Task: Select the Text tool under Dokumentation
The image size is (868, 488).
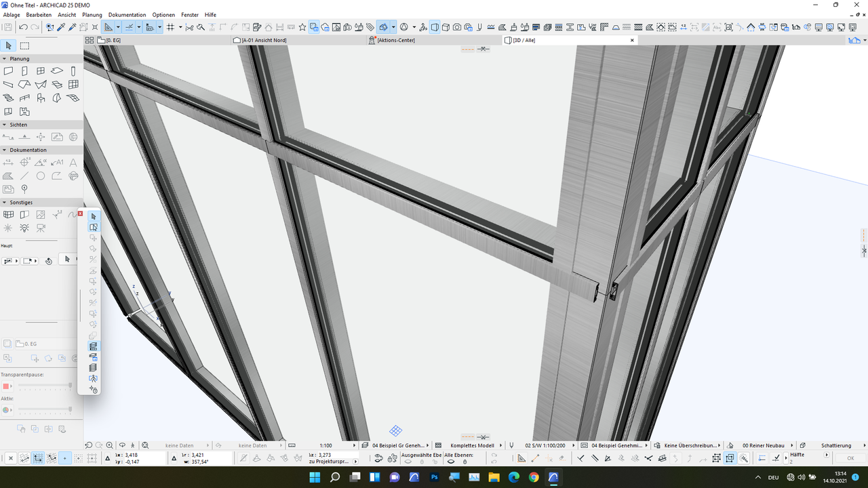Action: coord(73,162)
